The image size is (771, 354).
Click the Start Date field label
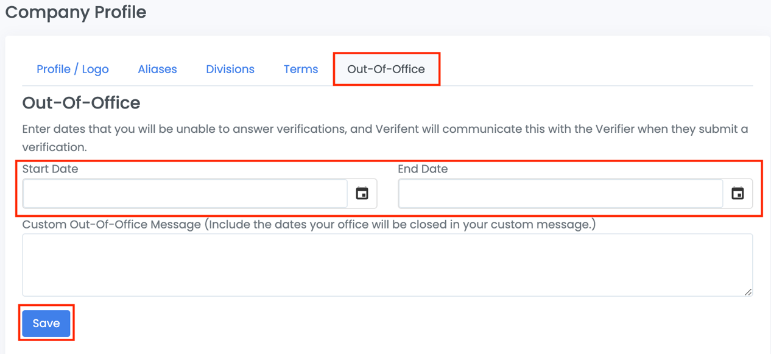pyautogui.click(x=50, y=169)
